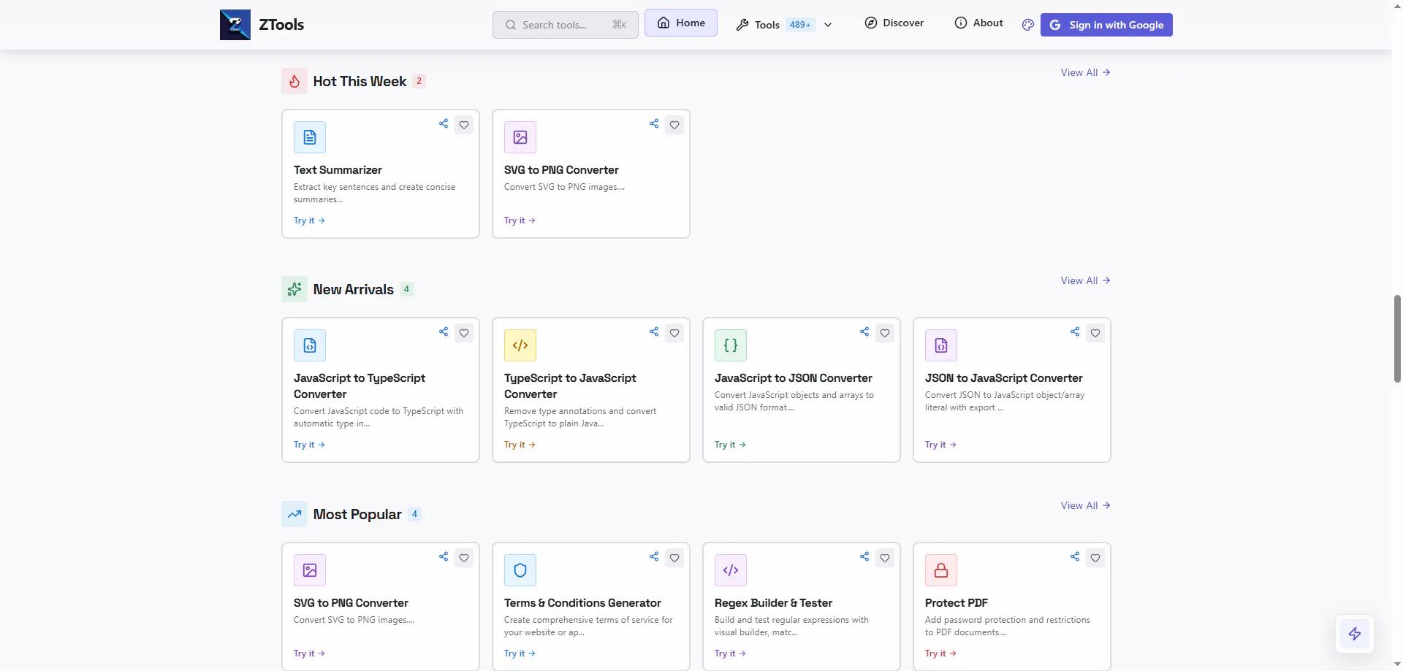Open the TypeScript to JavaScript Converter title

(570, 386)
